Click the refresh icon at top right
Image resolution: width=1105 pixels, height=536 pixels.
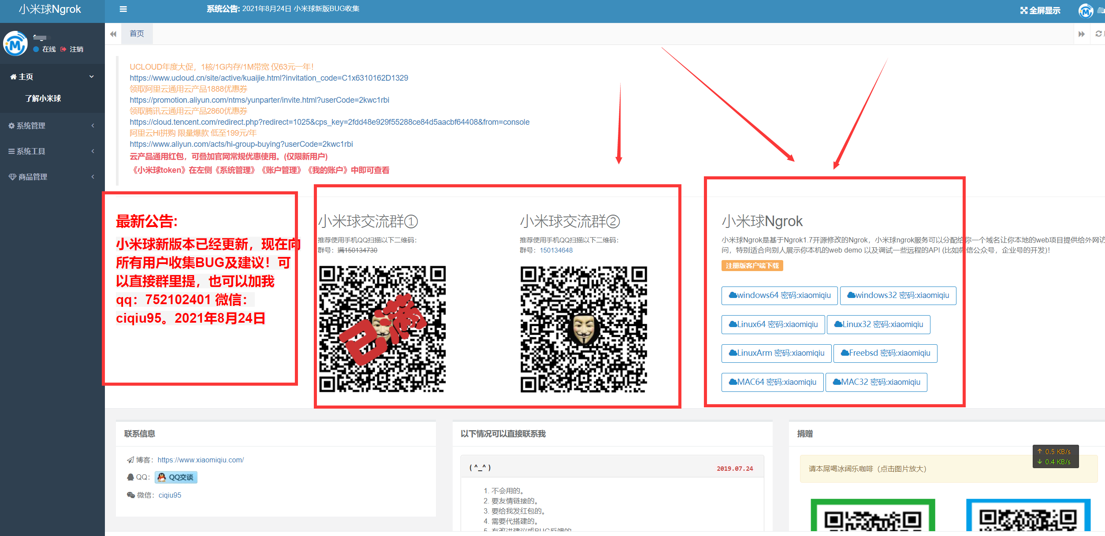click(x=1098, y=34)
